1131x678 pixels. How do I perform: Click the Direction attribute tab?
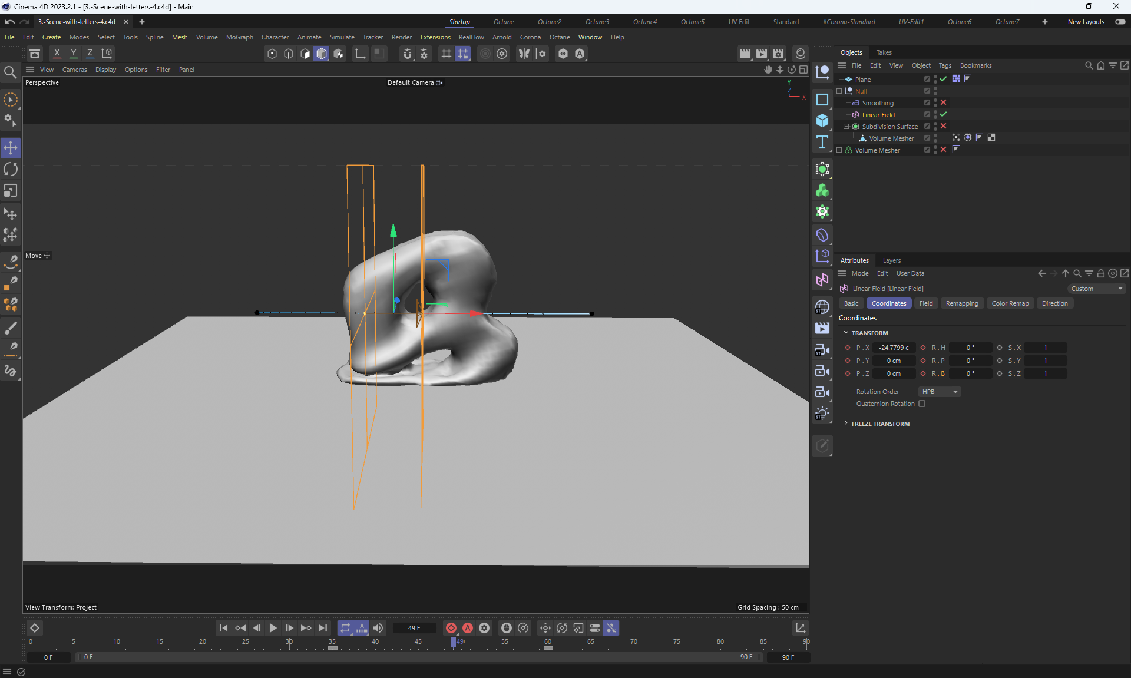(1054, 303)
